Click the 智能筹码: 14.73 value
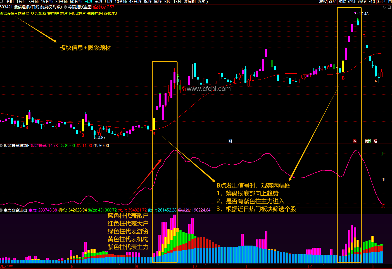This screenshot has width=392, height=269. 44,146
